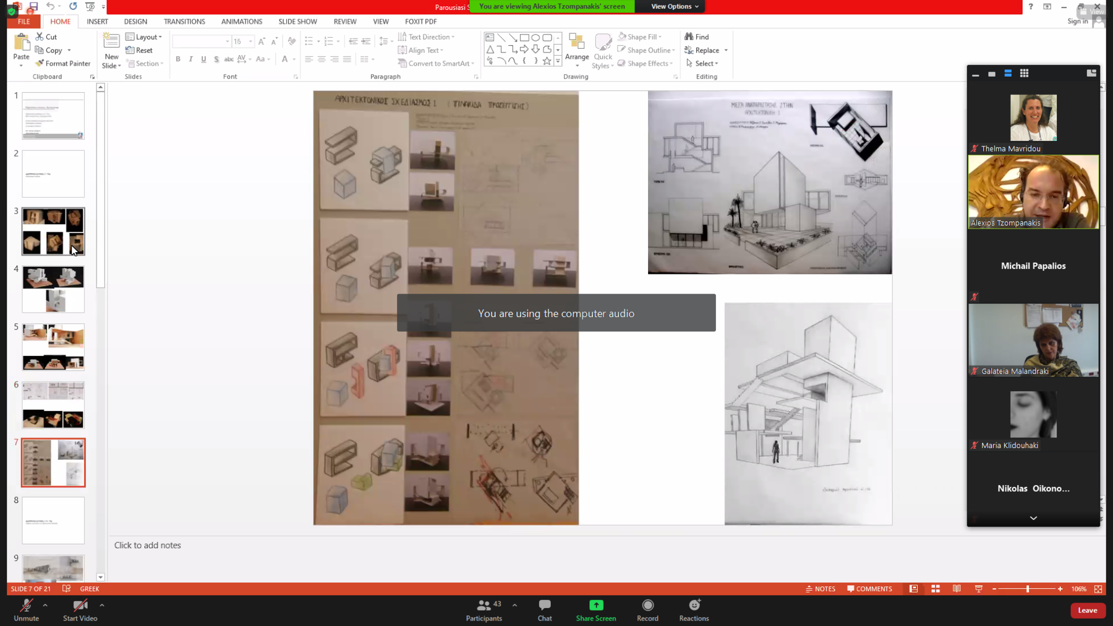Adjust the zoom level slider
The height and width of the screenshot is (626, 1113).
pyautogui.click(x=1027, y=589)
